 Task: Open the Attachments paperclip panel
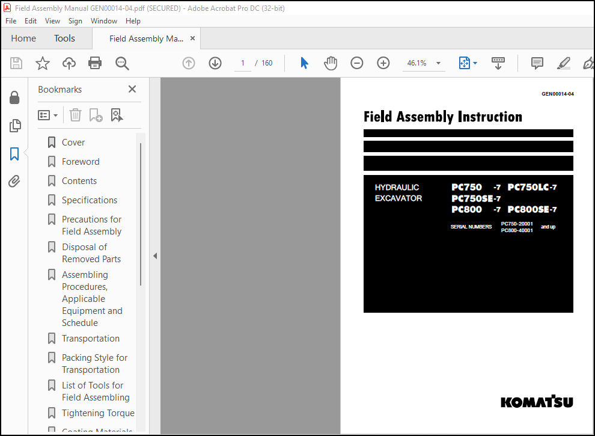click(x=14, y=182)
